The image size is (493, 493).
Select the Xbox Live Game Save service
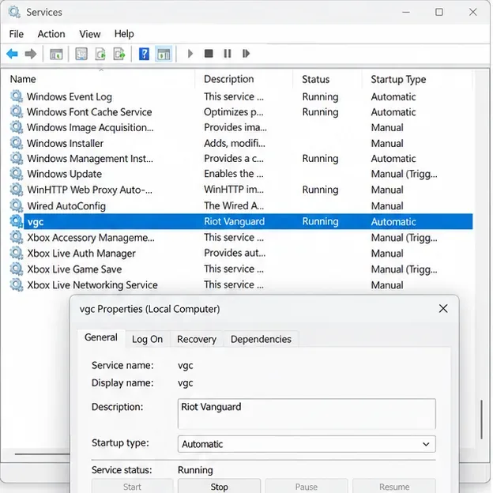[74, 269]
